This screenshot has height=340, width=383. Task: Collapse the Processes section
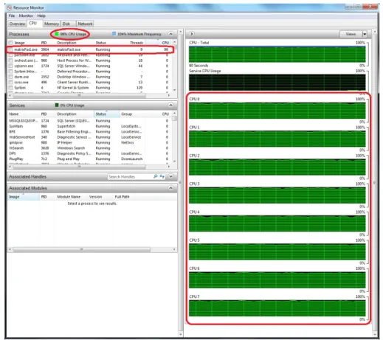coord(170,34)
